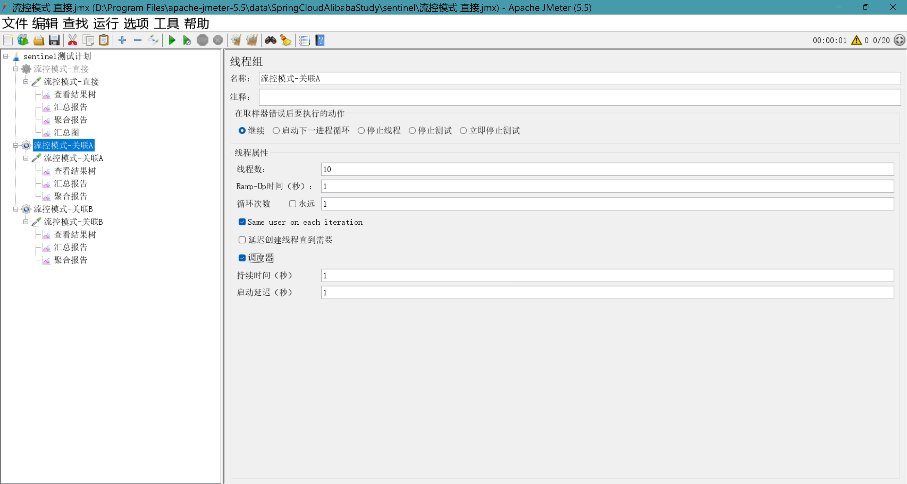Click the binoculars Search icon
Screen dimensions: 907x484
point(270,40)
